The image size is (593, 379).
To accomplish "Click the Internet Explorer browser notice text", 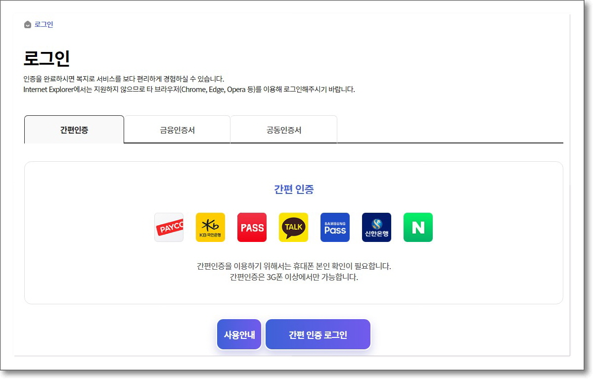I will point(189,90).
